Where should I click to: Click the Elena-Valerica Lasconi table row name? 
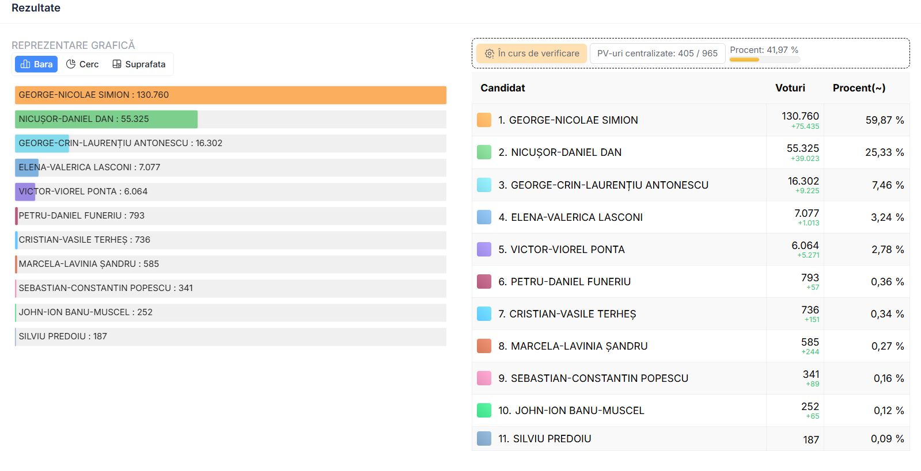[x=577, y=217]
